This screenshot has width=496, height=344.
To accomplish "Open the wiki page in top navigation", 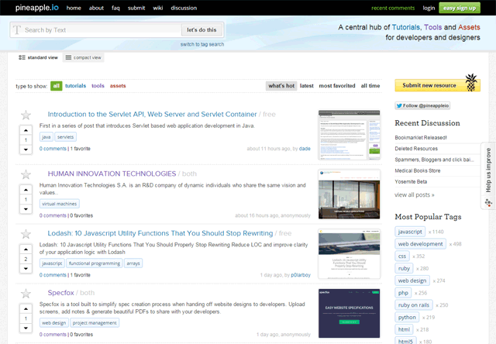I will pyautogui.click(x=158, y=8).
